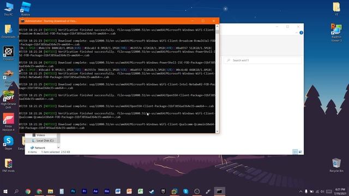Open Google Chrome from the taskbar

coord(28,191)
